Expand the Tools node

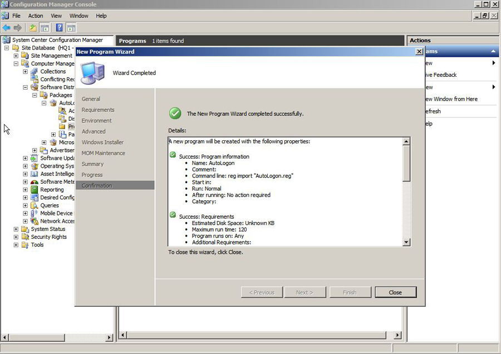tap(16, 245)
